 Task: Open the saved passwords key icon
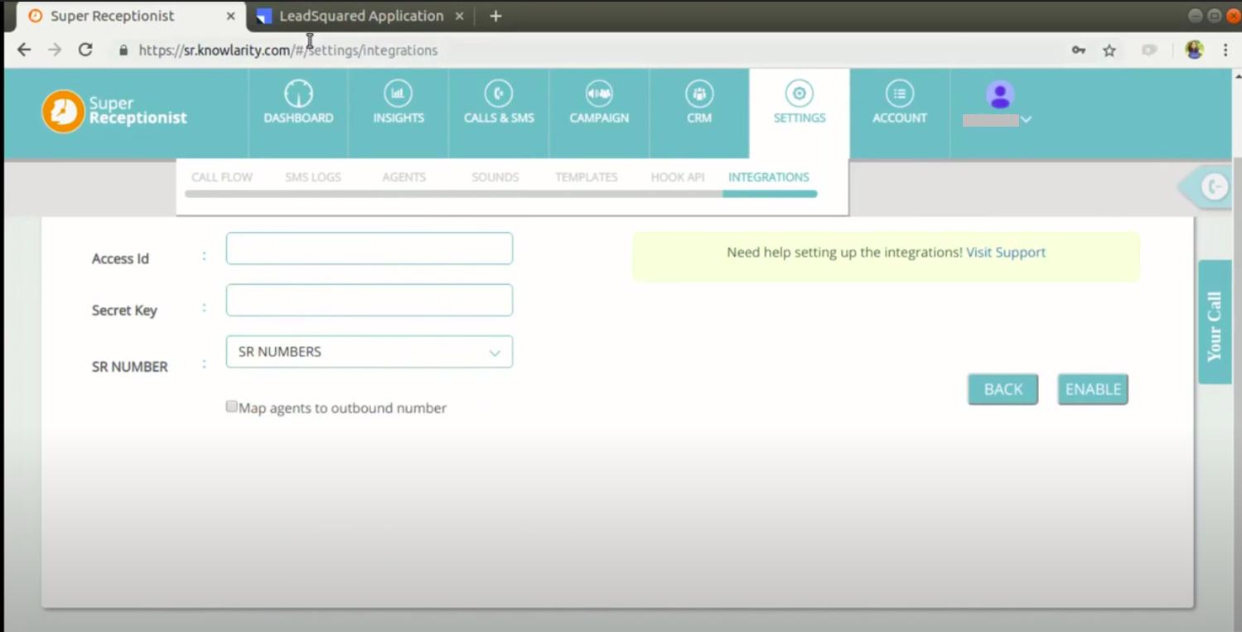coord(1078,51)
